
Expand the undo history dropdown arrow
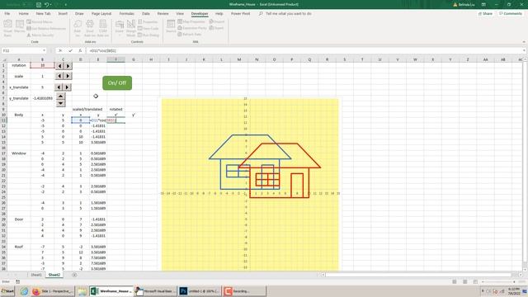[x=51, y=4]
